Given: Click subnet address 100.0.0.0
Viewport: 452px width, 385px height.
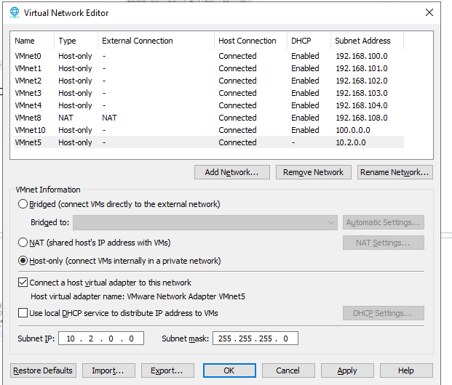Looking at the screenshot, I should pyautogui.click(x=353, y=130).
